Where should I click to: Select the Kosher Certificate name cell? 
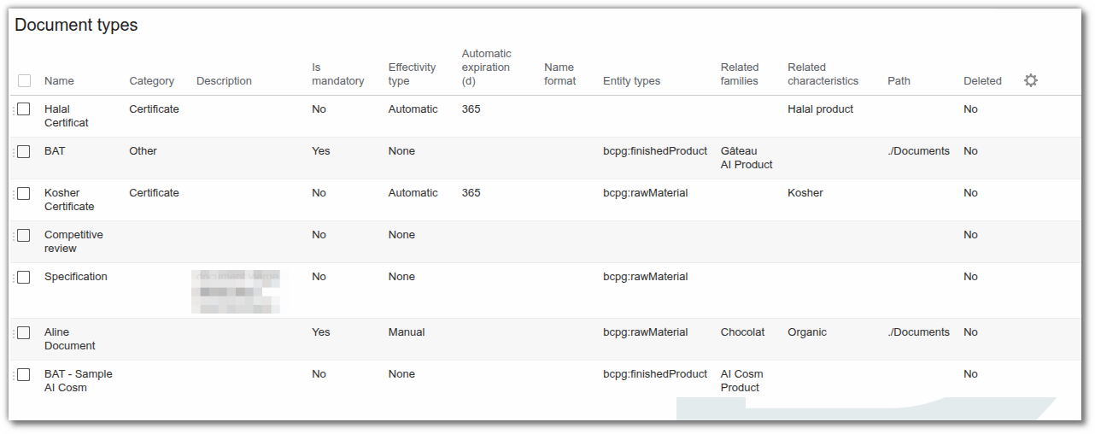tap(69, 200)
